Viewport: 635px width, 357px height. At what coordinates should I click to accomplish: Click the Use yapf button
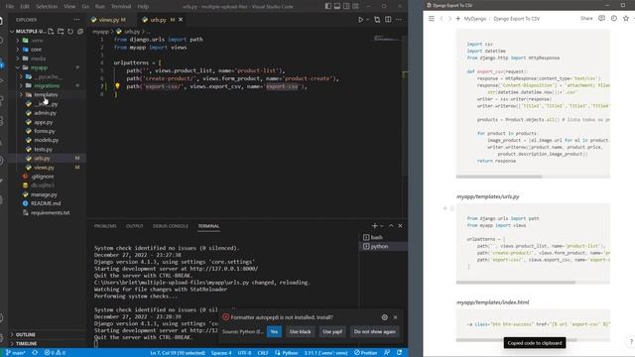pyautogui.click(x=332, y=331)
